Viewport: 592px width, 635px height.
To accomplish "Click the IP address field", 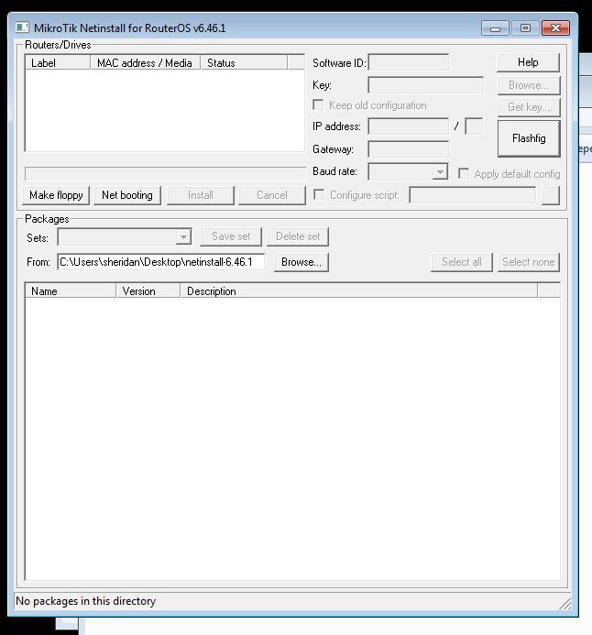I will (408, 126).
